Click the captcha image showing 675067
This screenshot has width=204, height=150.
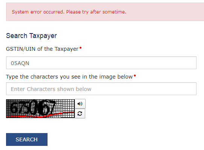(x=40, y=109)
